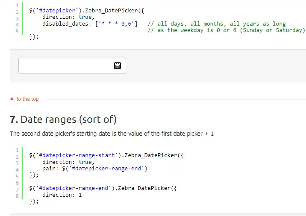Click the Date ranges (sort of) heading
This screenshot has height=216, width=306.
coord(68,119)
